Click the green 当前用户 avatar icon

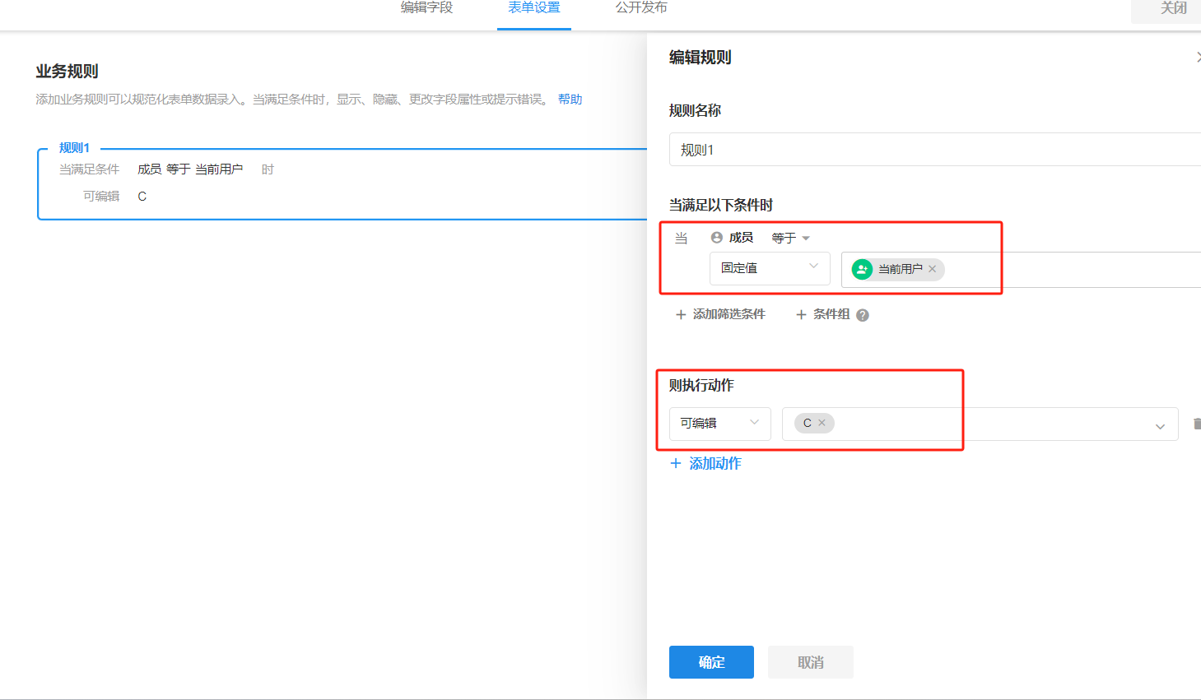click(862, 269)
